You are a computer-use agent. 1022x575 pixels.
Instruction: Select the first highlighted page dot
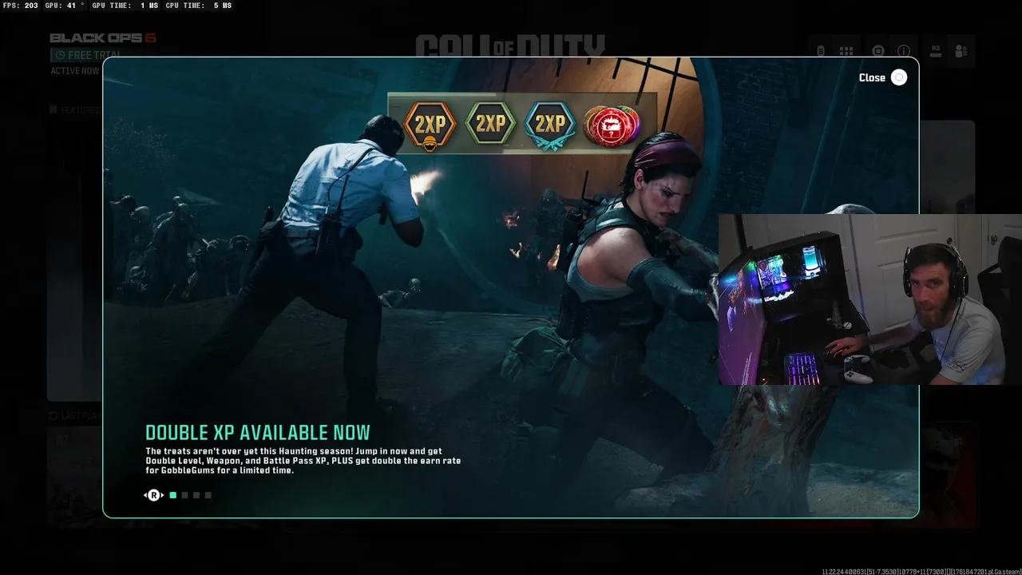[173, 495]
